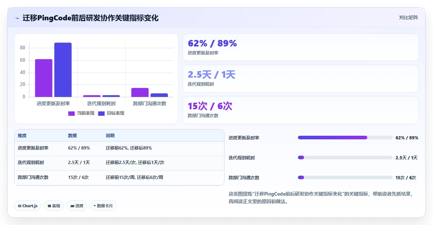Click table cell 62% / 89%

79,148
